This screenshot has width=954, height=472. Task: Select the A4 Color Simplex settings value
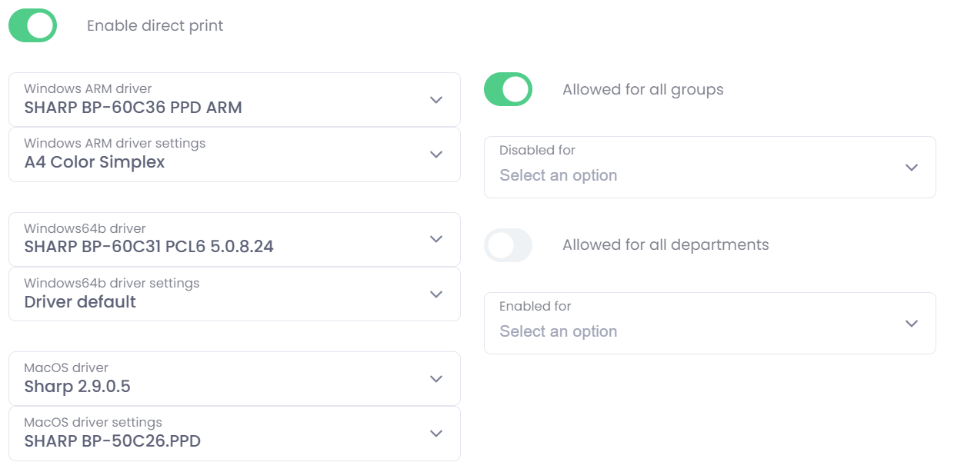(x=95, y=162)
